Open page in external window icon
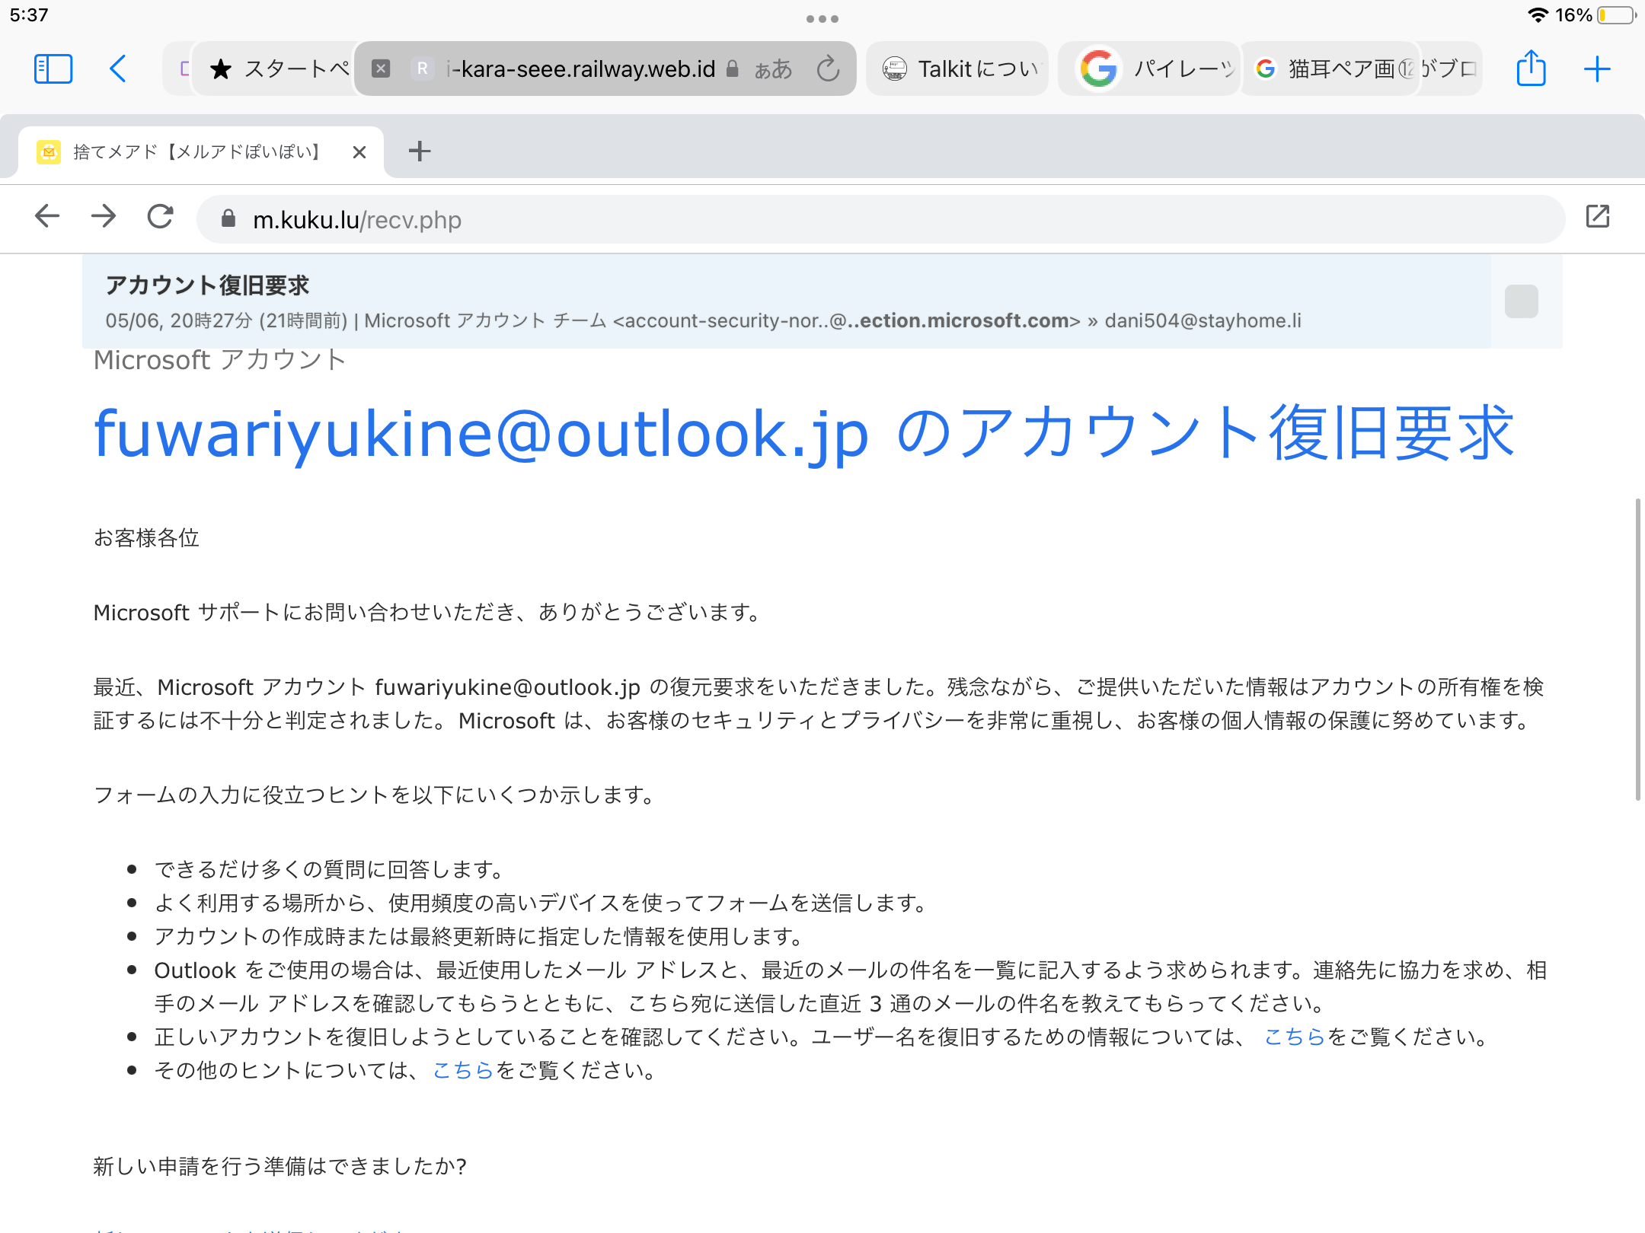 pos(1598,217)
